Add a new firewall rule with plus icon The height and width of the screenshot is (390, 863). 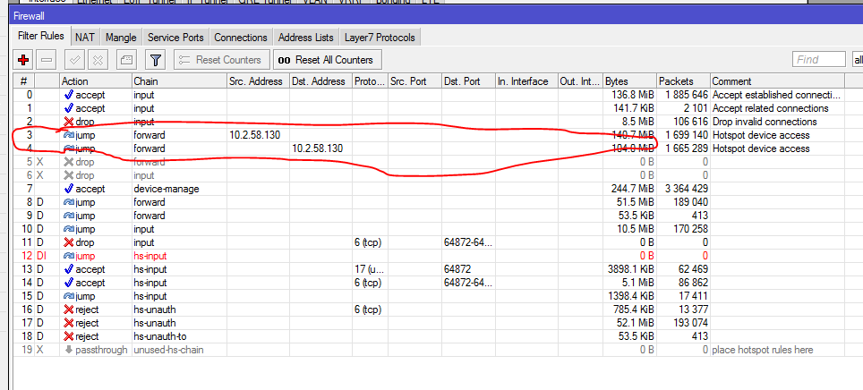(x=23, y=60)
